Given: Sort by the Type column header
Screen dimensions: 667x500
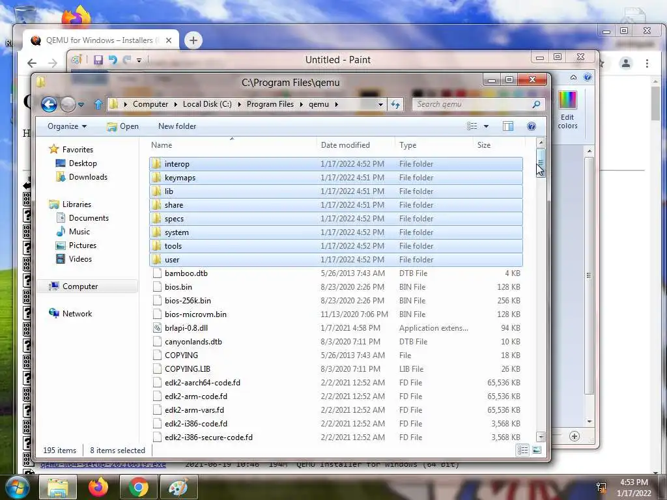Looking at the screenshot, I should (434, 145).
